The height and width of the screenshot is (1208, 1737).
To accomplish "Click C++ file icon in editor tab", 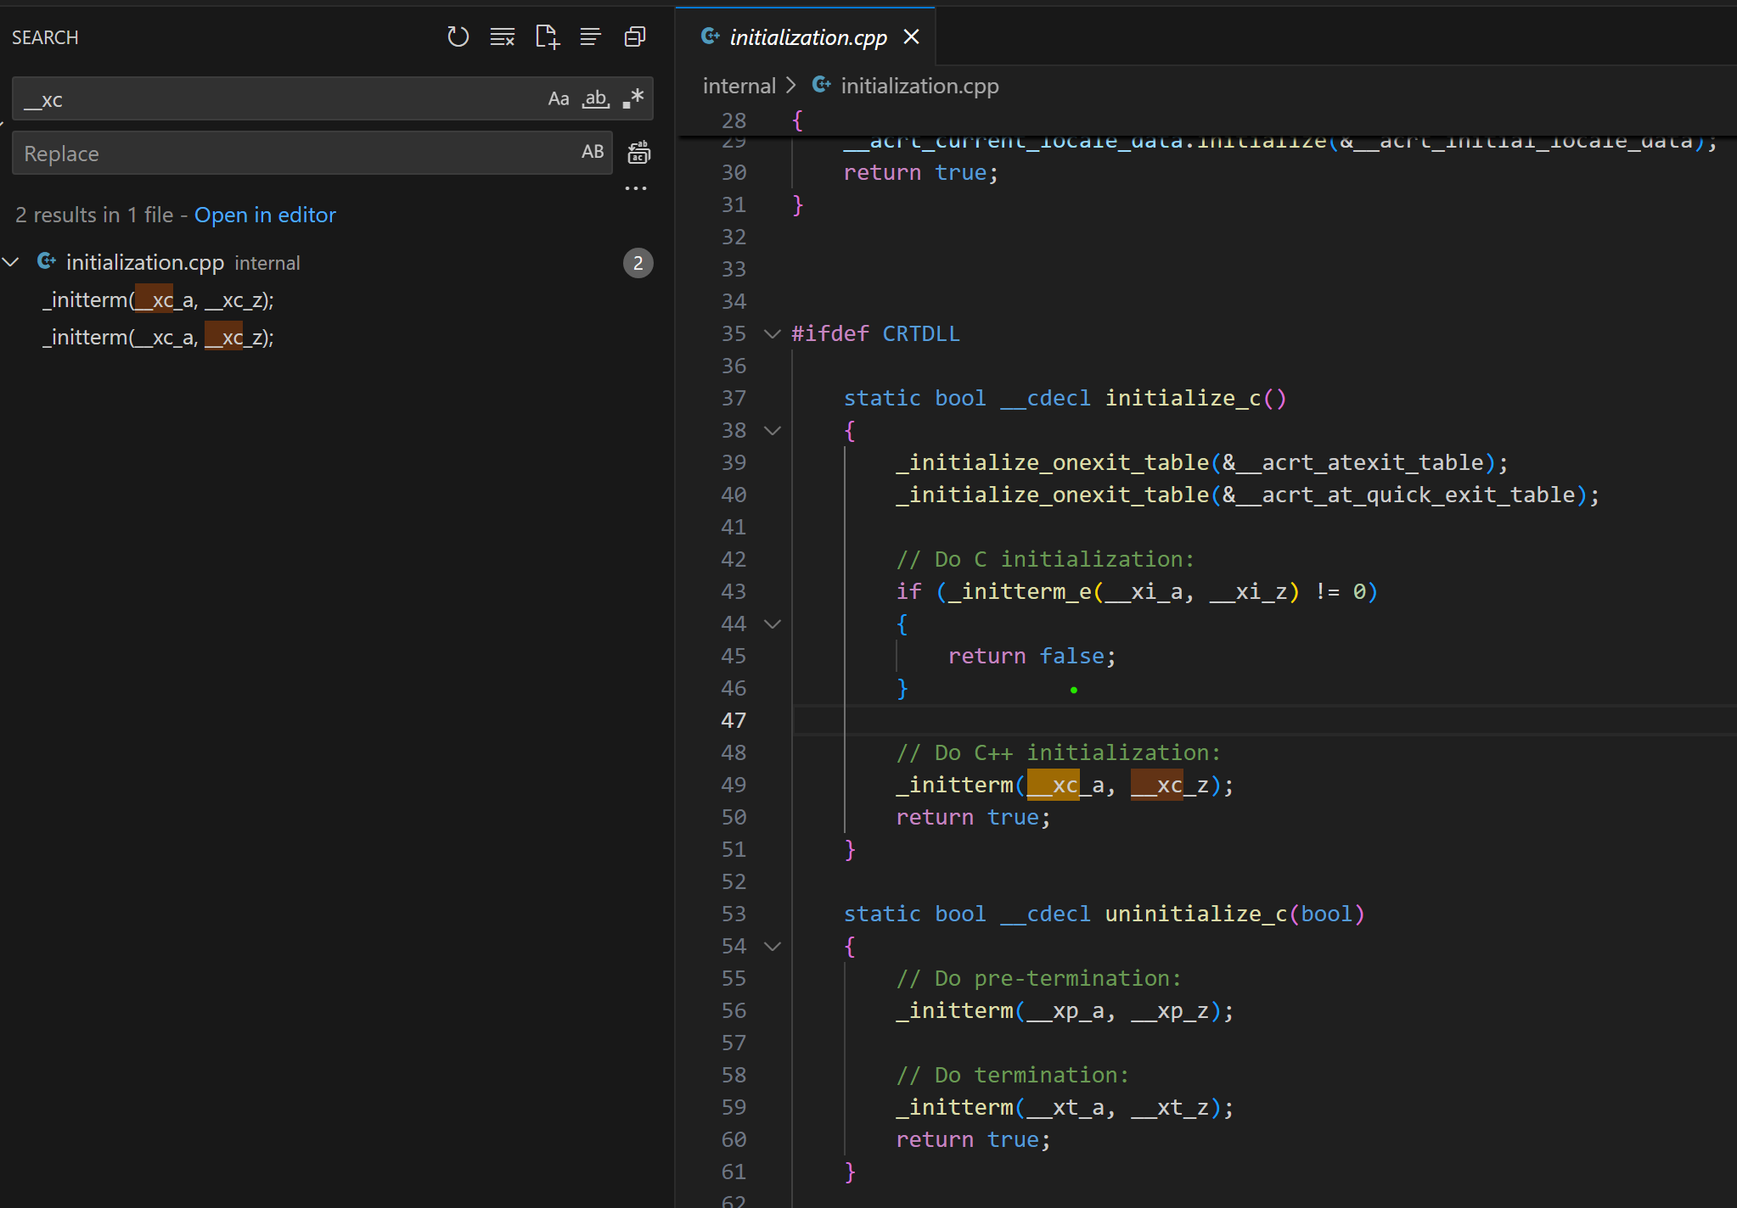I will coord(711,36).
